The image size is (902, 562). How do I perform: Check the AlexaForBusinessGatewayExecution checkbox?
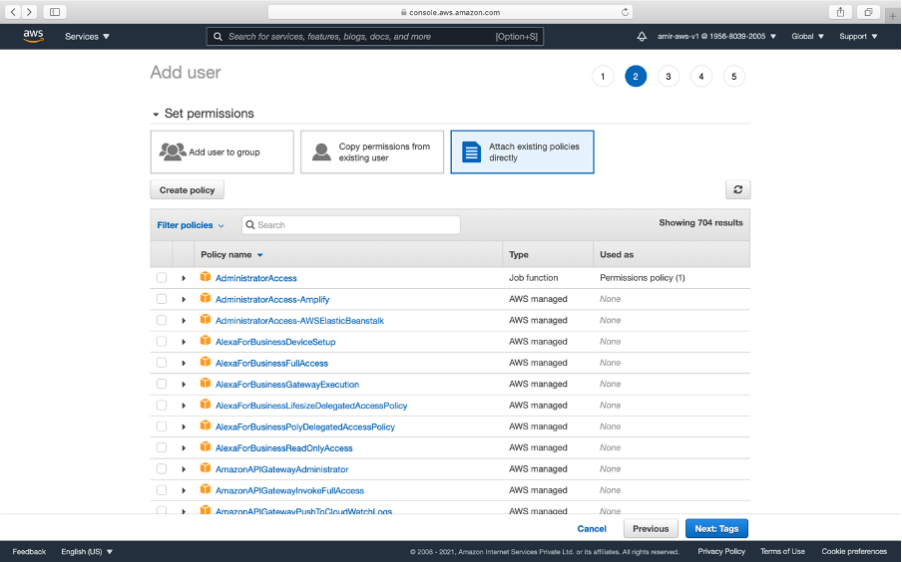pos(162,384)
